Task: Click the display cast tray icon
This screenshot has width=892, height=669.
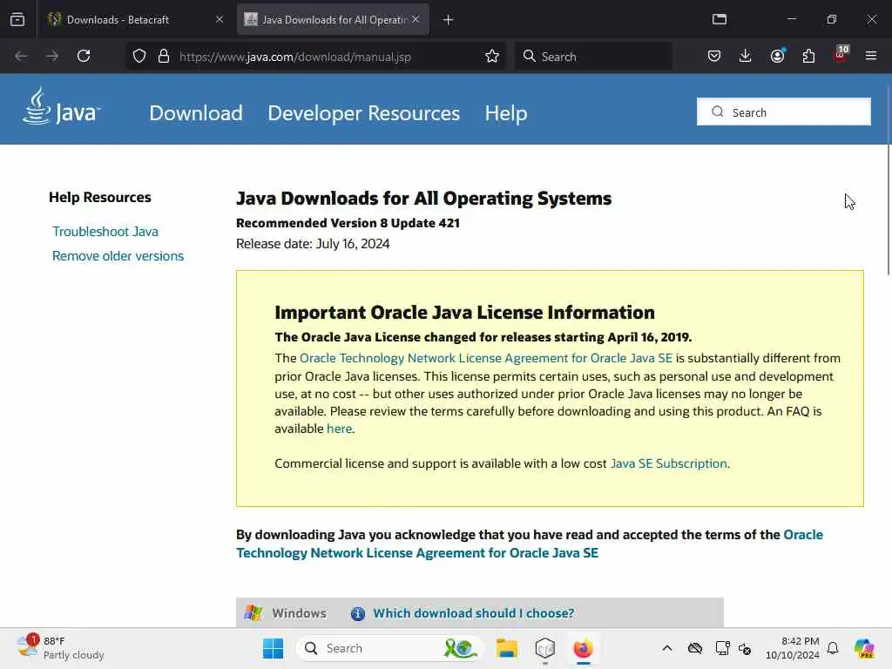Action: (x=722, y=648)
